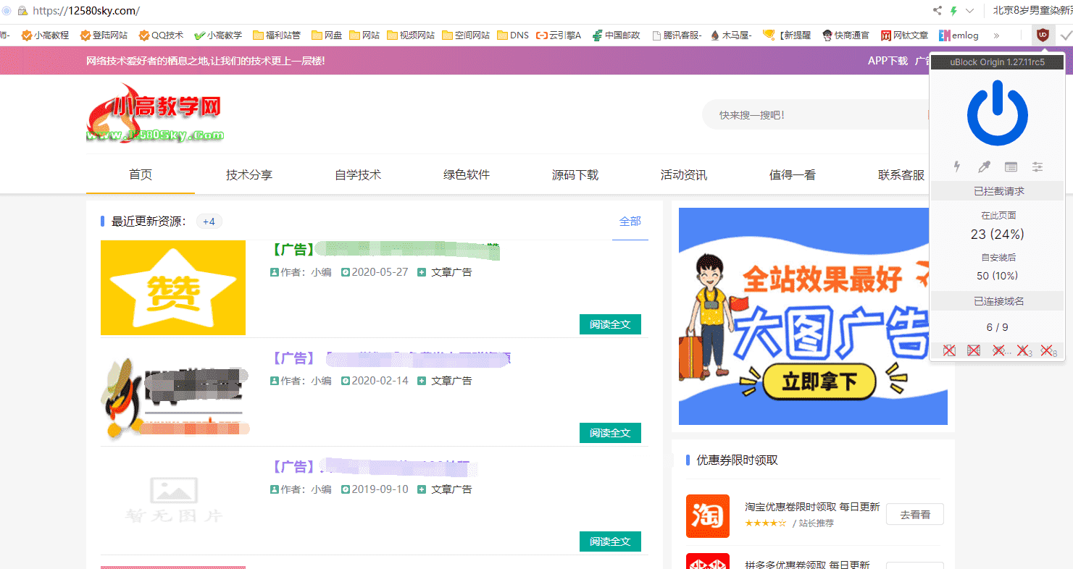Open the 木马屋- bookmark
This screenshot has width=1073, height=569.
coord(731,35)
